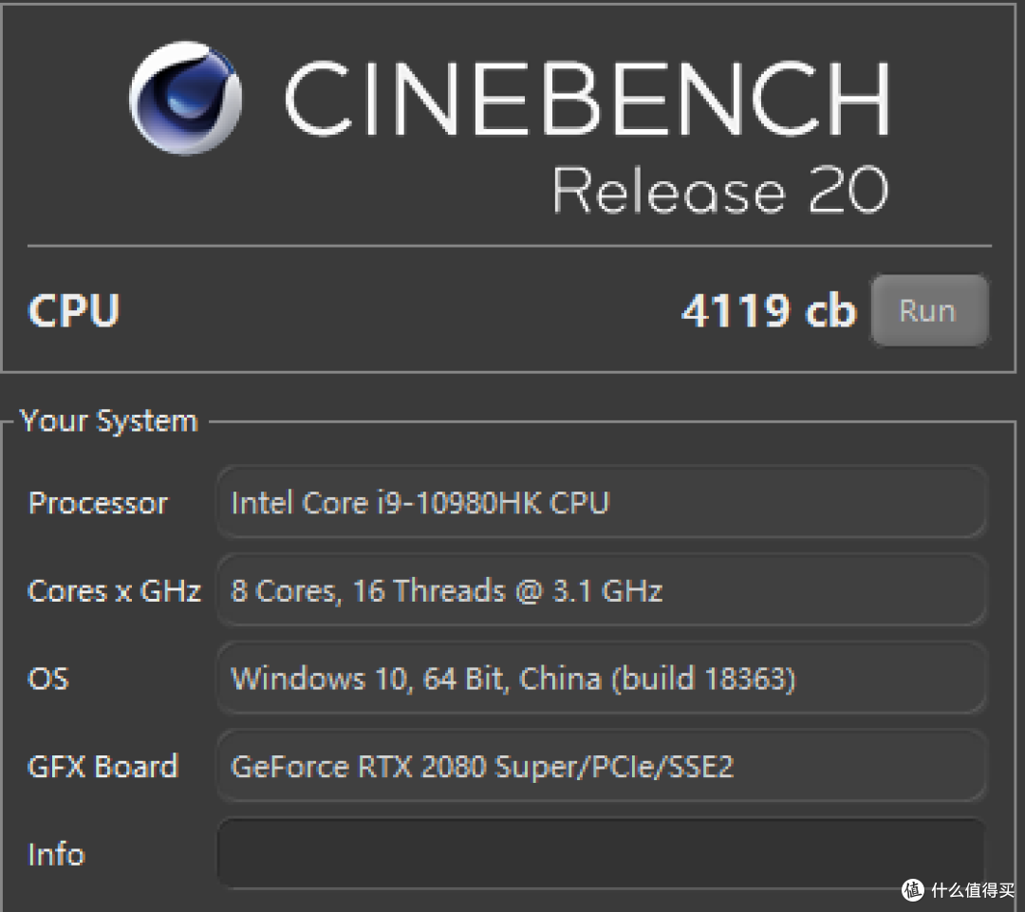
Task: Click the OS label
Action: [x=48, y=679]
